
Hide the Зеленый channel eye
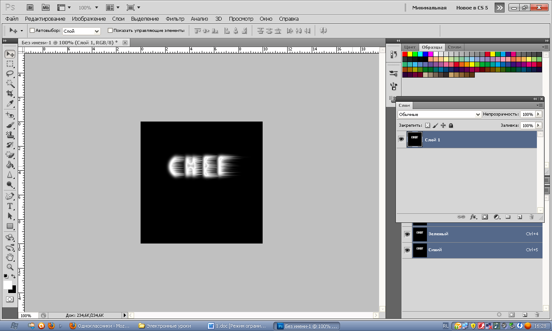[x=407, y=234]
